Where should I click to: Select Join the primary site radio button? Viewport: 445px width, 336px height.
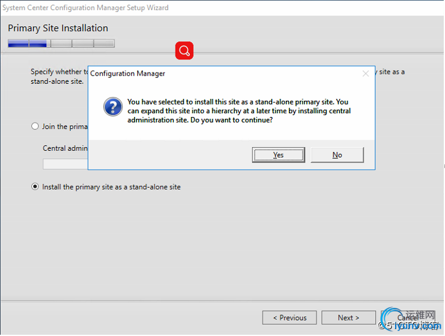[x=35, y=126]
